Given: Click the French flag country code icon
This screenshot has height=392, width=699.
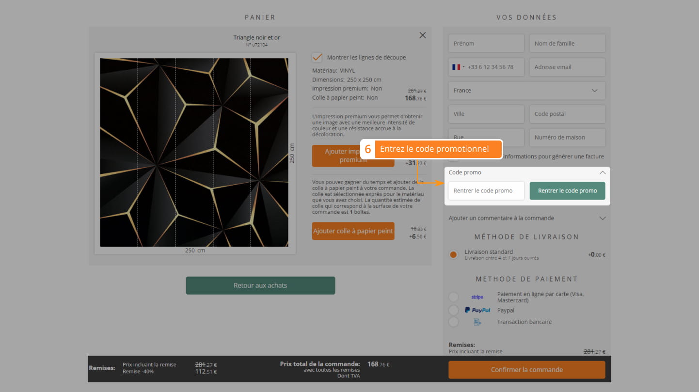Looking at the screenshot, I should coord(456,67).
